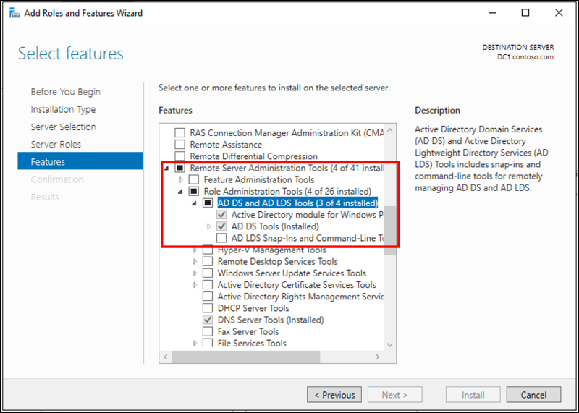
Task: Tick the Remote Desktop Services Tools checkbox
Action: click(208, 261)
